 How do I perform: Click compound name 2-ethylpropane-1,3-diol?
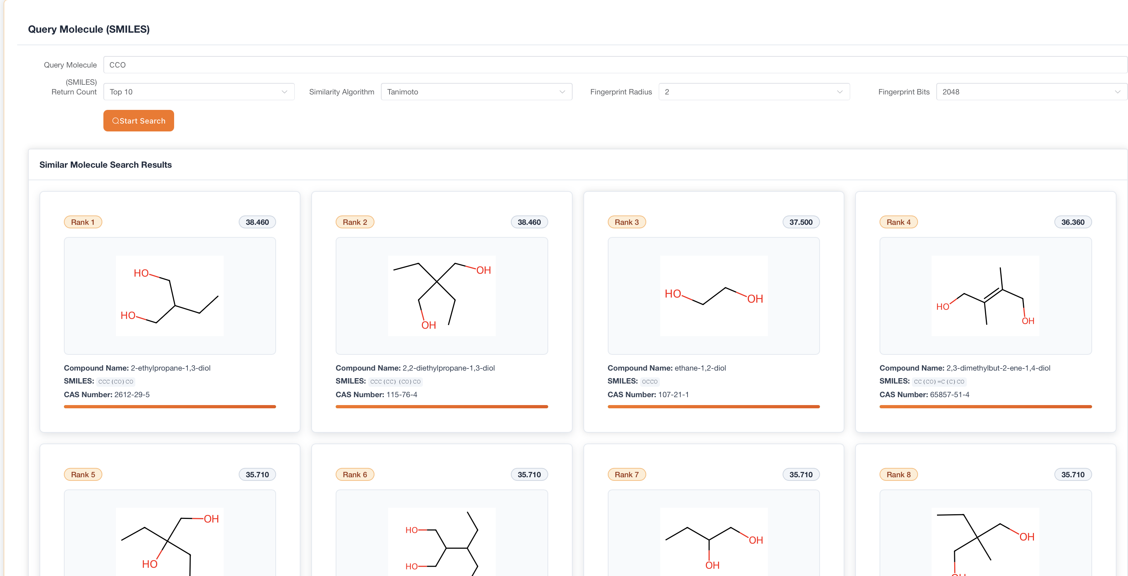point(170,368)
